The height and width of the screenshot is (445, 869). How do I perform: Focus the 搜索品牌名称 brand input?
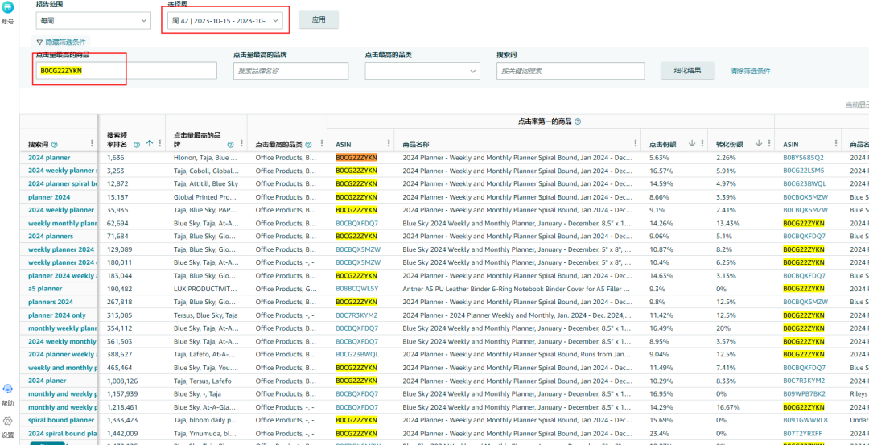coord(291,71)
